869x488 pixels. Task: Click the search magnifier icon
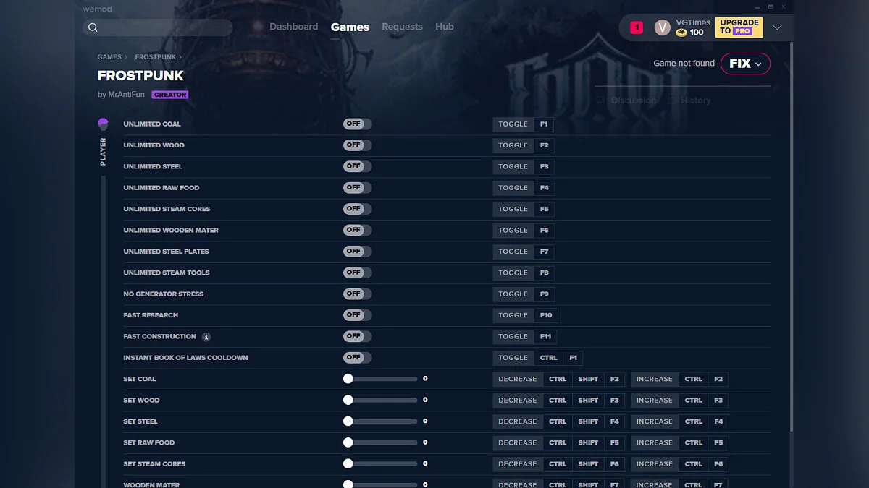tap(93, 27)
